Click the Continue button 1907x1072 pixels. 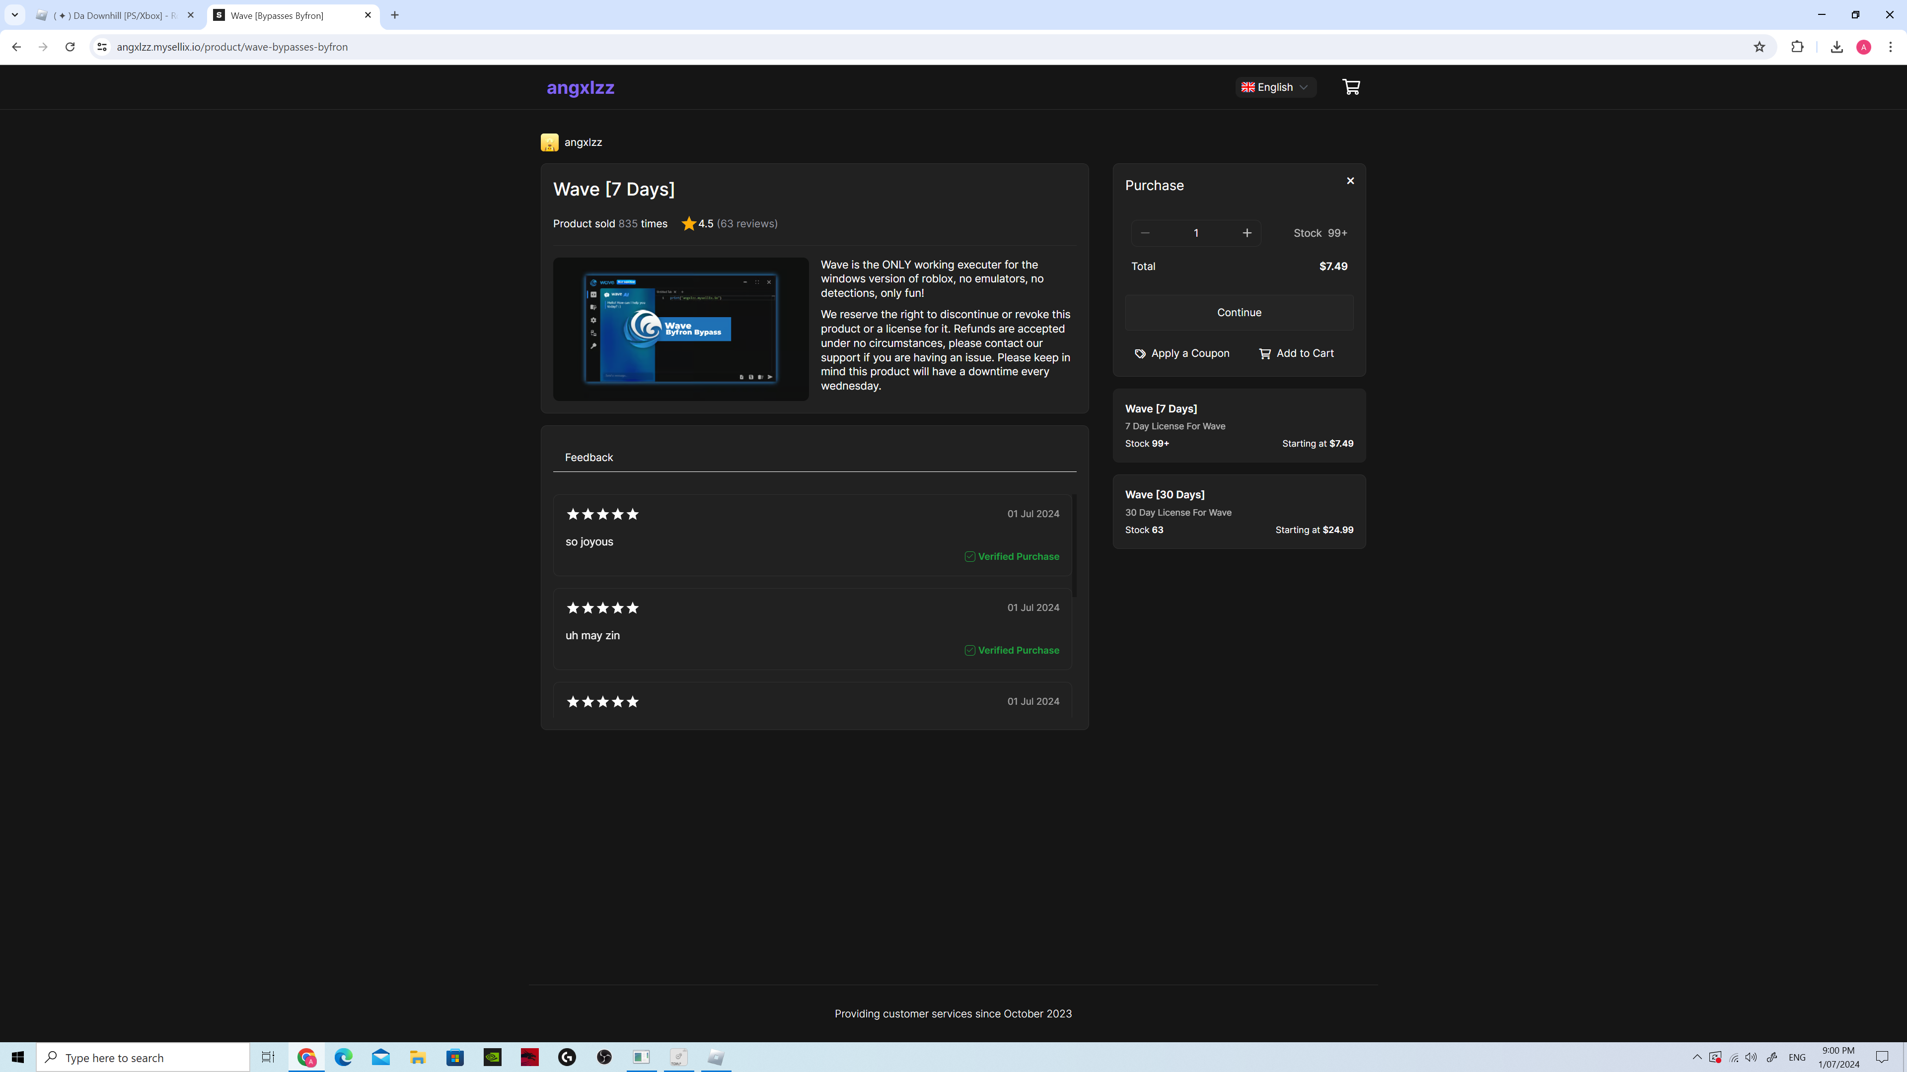[1239, 312]
